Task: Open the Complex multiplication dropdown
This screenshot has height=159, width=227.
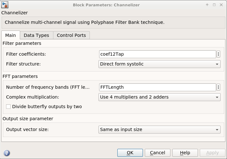Action: click(x=159, y=97)
